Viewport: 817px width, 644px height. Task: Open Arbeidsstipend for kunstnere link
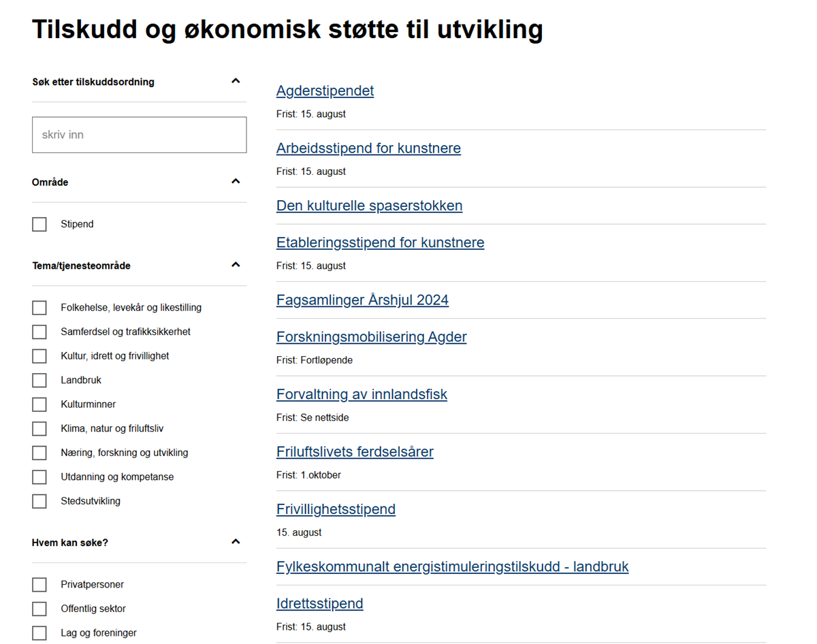[x=368, y=148]
